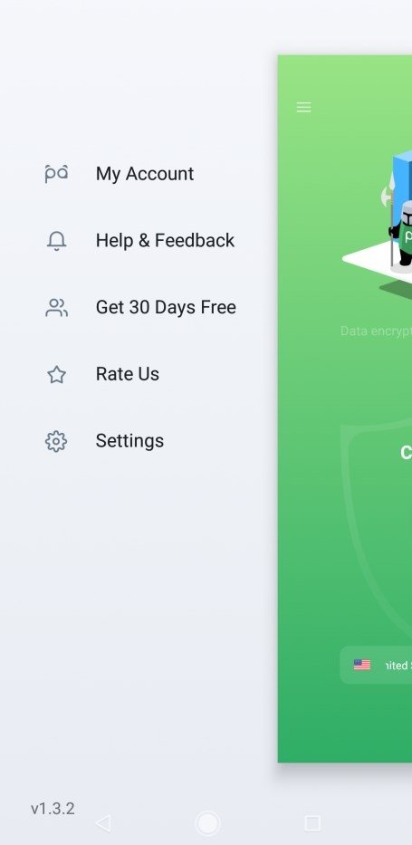Tap the gear icon for Settings
Screen dimensions: 412x845
pos(56,441)
